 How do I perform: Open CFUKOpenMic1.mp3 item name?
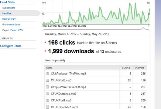pyautogui.click(x=64, y=107)
